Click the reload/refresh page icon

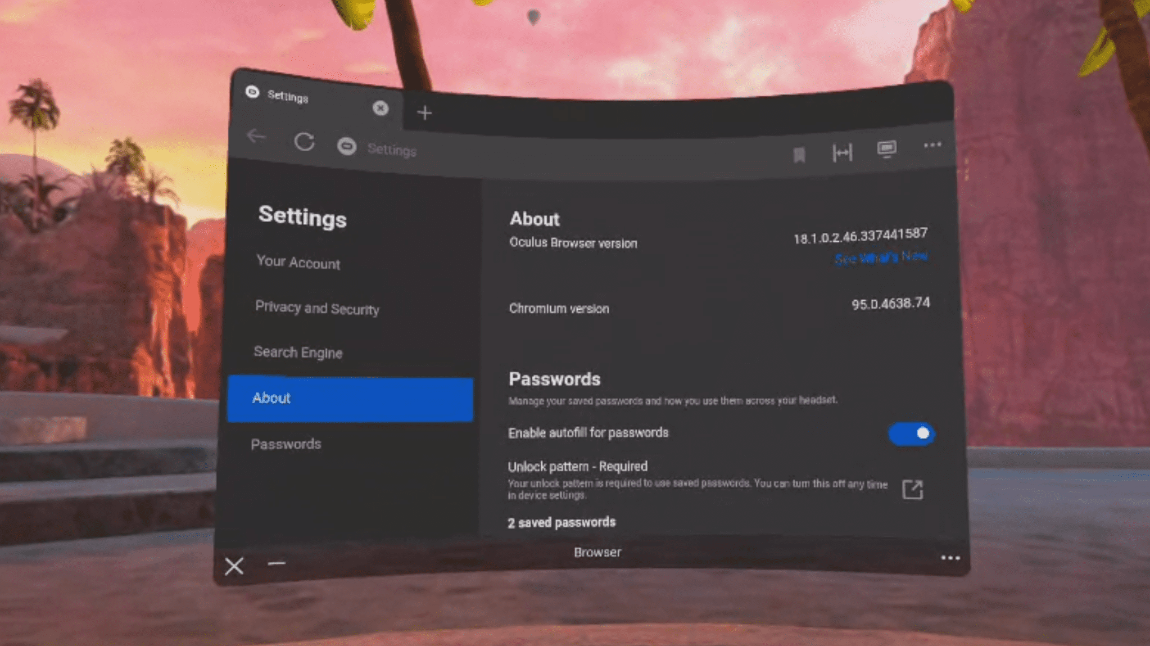(304, 142)
